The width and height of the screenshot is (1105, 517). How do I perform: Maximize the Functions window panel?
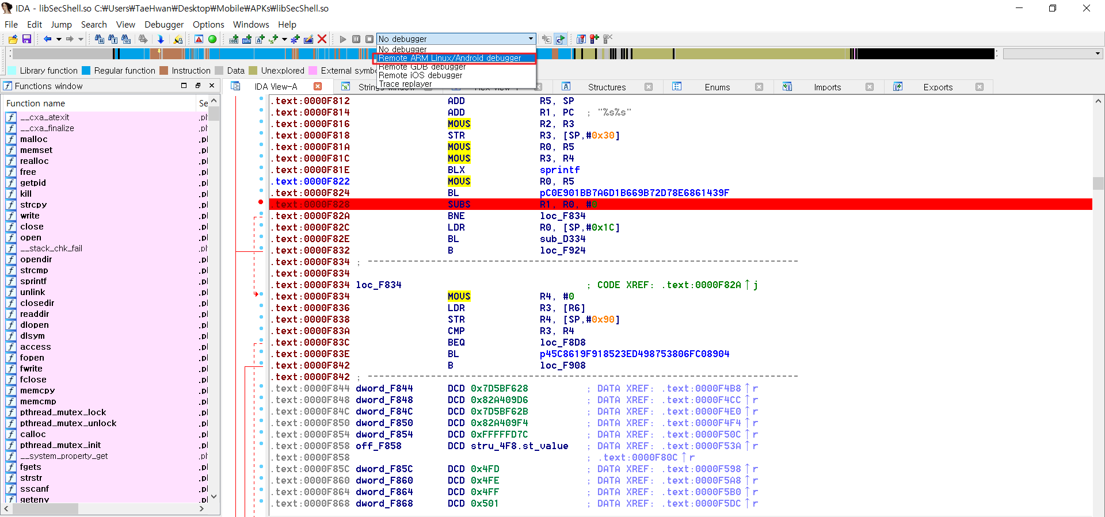coord(184,86)
